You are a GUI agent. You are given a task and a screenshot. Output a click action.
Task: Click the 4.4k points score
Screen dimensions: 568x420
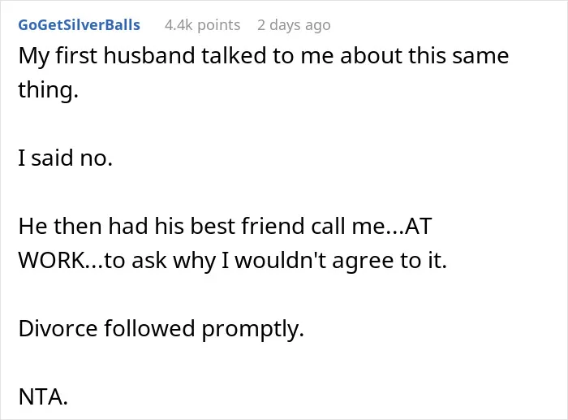pos(202,25)
